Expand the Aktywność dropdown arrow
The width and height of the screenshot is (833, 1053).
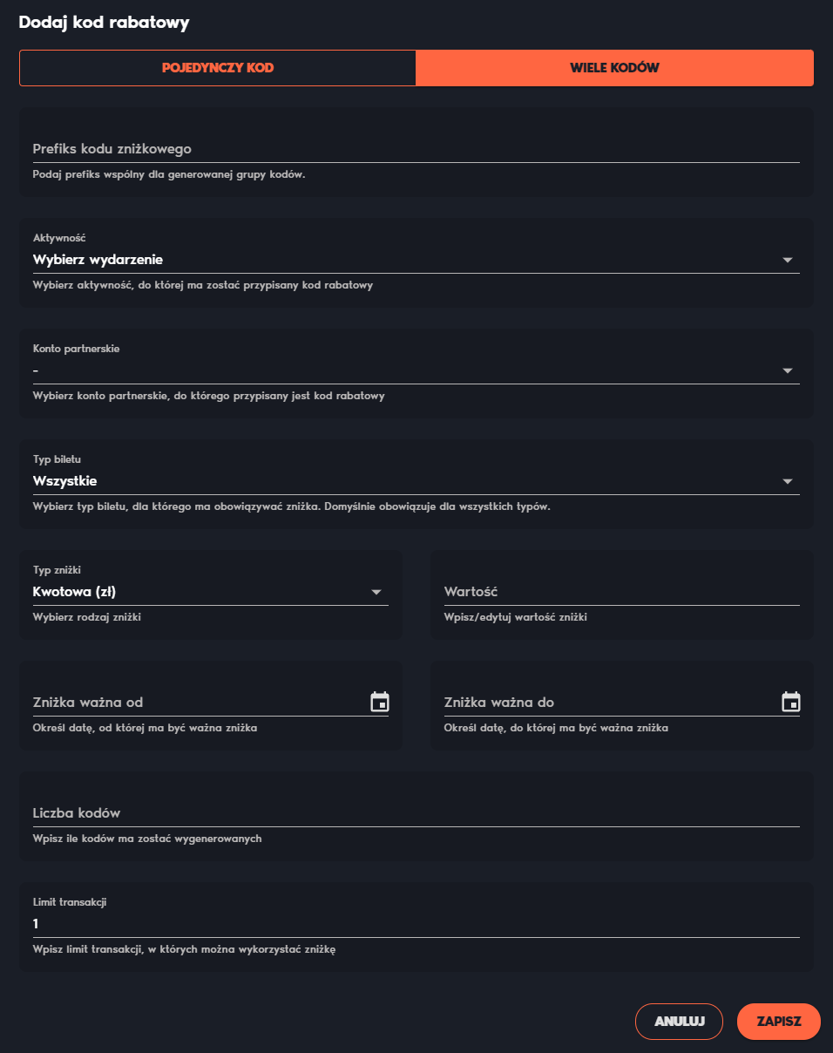coord(788,260)
